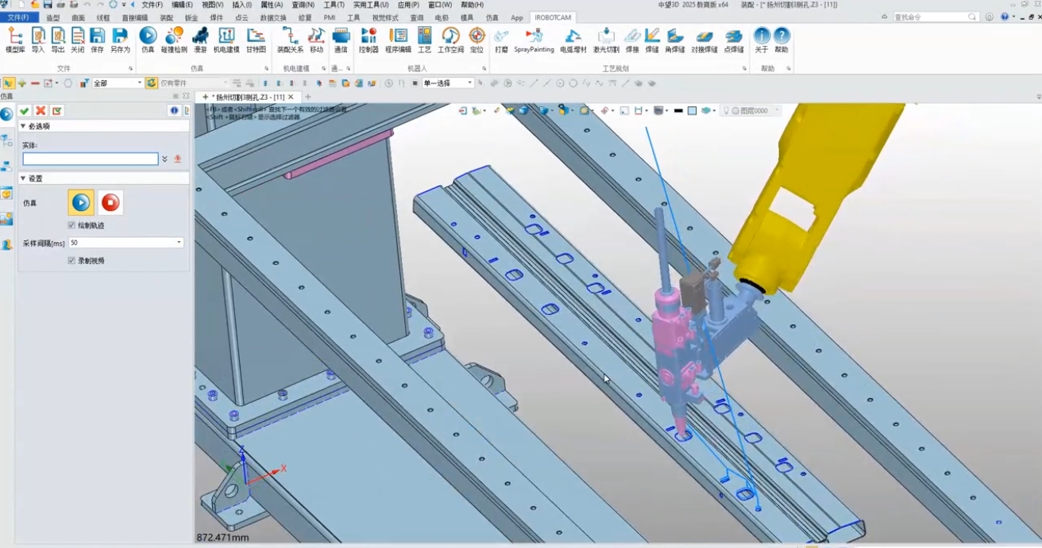Select the 激光切割 laser cutting tool
This screenshot has height=548, width=1042.
point(606,40)
